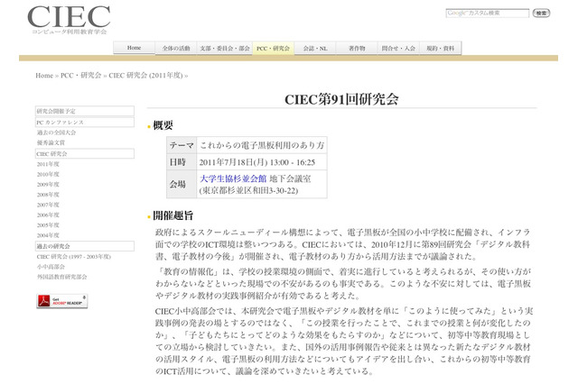Focus the Google custom search field
The height and width of the screenshot is (384, 578).
pos(488,13)
